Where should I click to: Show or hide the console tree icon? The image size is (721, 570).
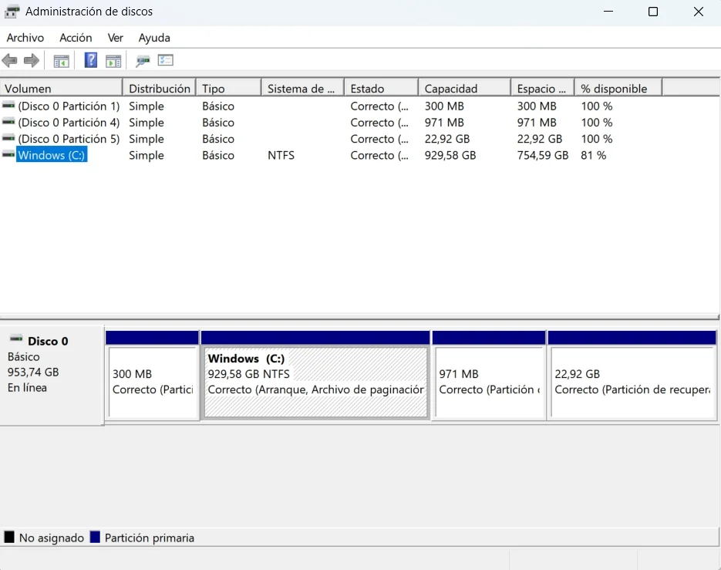pyautogui.click(x=61, y=61)
